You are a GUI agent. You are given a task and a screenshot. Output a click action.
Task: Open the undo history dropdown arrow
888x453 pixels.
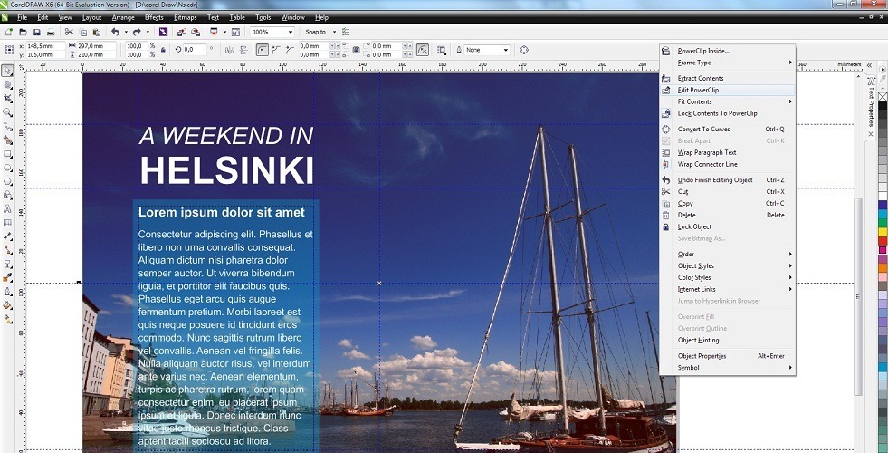click(x=127, y=33)
